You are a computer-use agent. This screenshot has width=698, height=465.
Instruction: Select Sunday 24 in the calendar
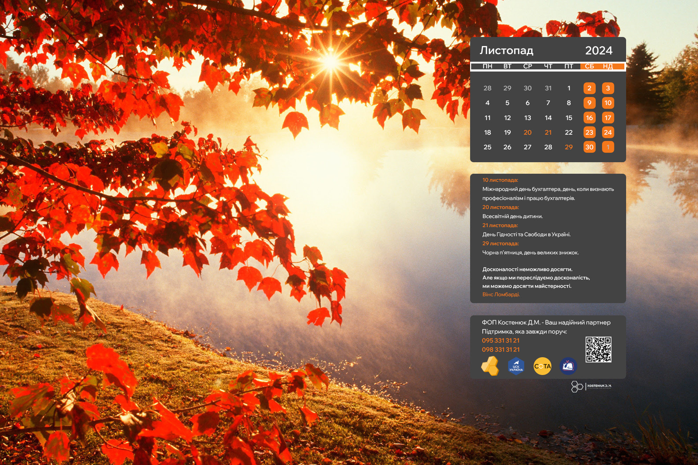(x=608, y=133)
